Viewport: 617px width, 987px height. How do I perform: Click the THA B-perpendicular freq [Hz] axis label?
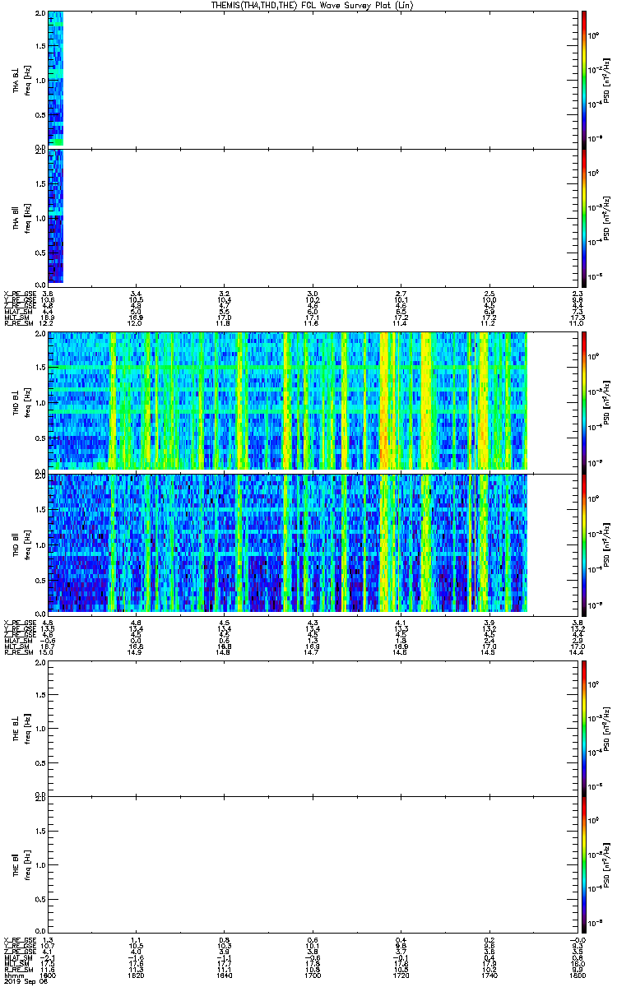26,79
